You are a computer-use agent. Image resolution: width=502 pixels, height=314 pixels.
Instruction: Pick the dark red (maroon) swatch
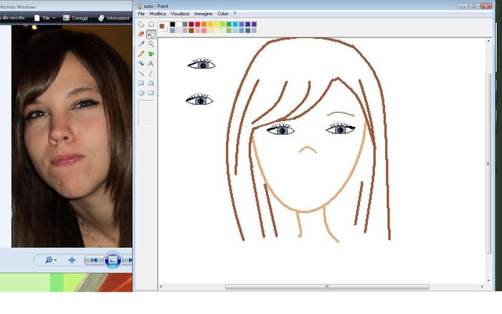click(191, 24)
